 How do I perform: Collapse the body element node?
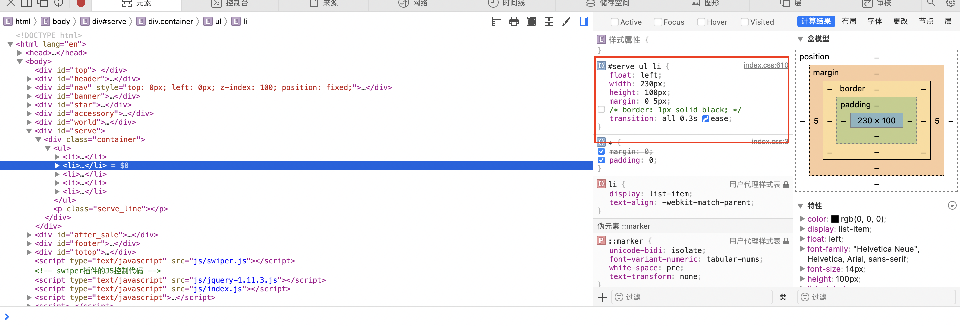coord(20,61)
